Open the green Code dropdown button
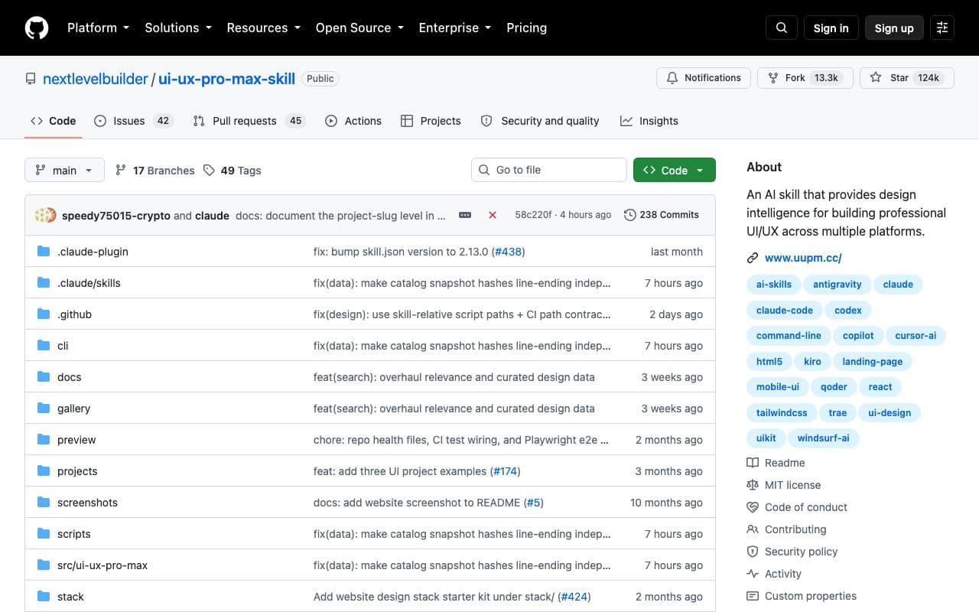 [675, 170]
